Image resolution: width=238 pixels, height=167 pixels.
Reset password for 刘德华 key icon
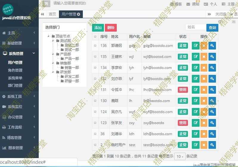point(212,134)
